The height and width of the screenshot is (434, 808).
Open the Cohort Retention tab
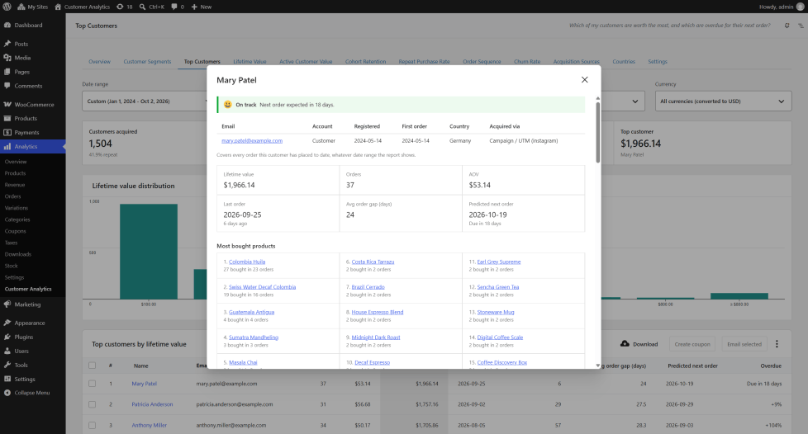tap(365, 62)
